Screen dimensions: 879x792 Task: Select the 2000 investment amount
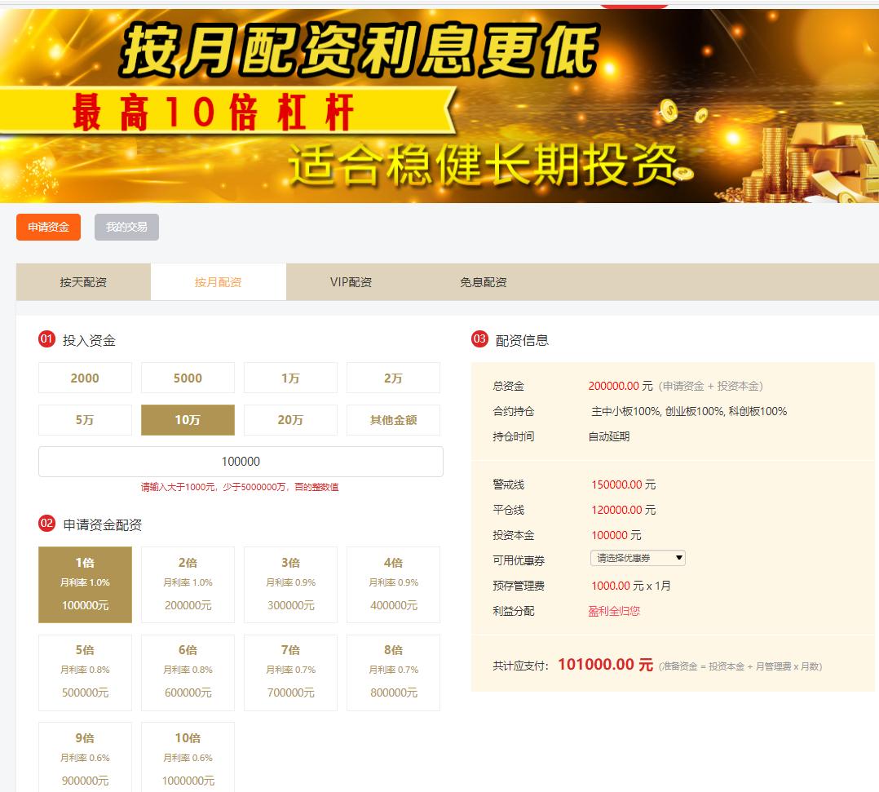[x=84, y=378]
